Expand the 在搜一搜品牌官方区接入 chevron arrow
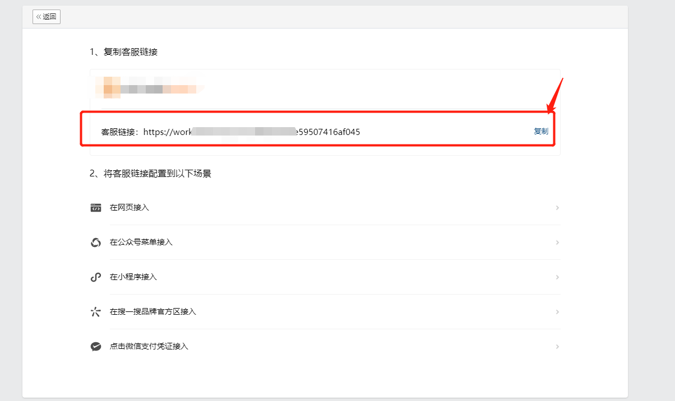This screenshot has height=401, width=675. (x=557, y=312)
